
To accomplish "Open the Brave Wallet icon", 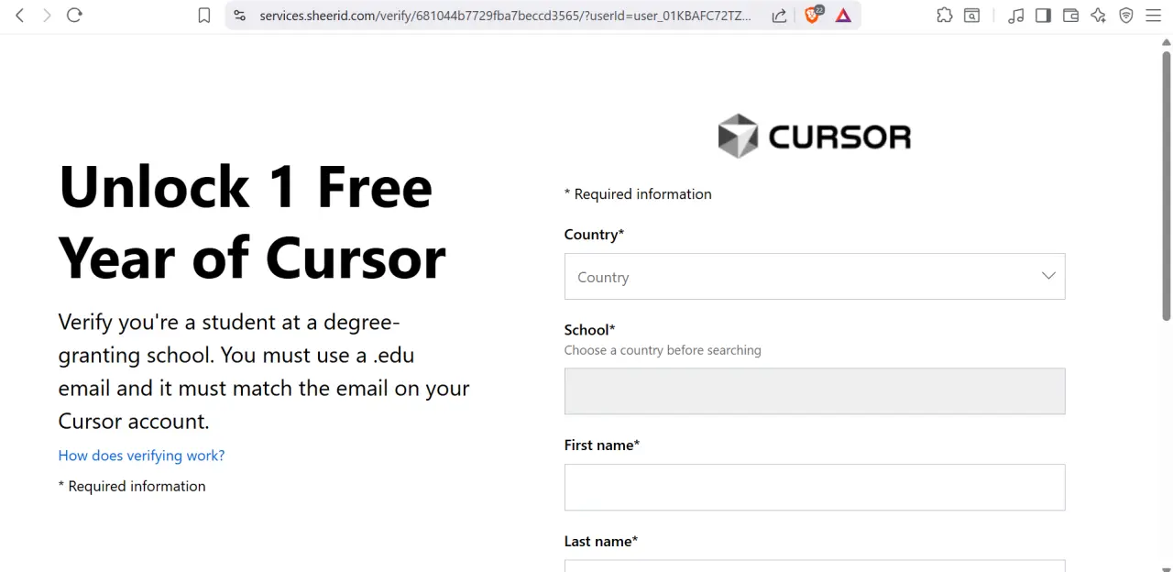I will coord(1070,16).
